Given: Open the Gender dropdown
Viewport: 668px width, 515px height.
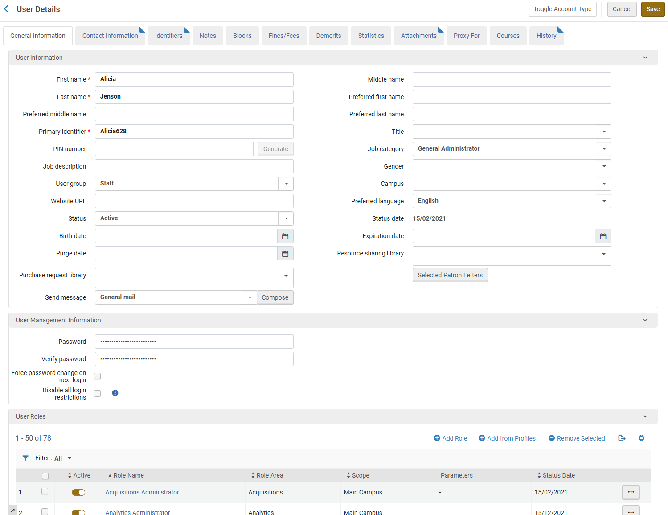Looking at the screenshot, I should (x=604, y=166).
